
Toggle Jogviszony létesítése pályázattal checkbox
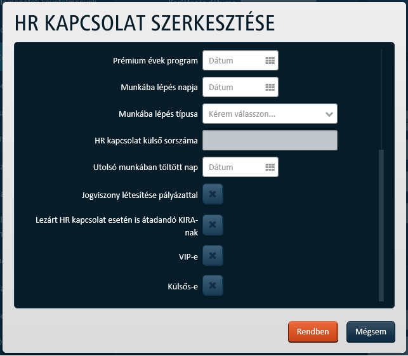(213, 194)
